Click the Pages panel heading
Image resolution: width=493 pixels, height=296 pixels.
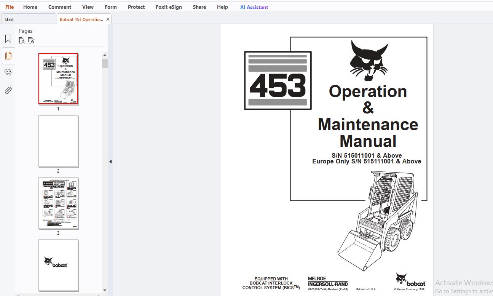(x=26, y=31)
